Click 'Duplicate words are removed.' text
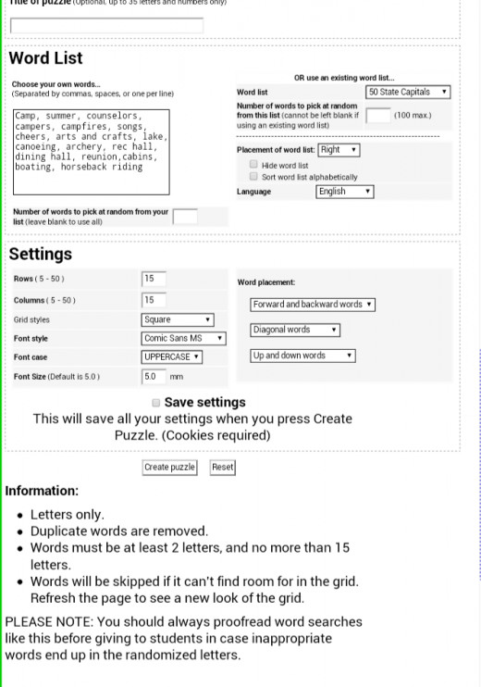 (x=119, y=531)
